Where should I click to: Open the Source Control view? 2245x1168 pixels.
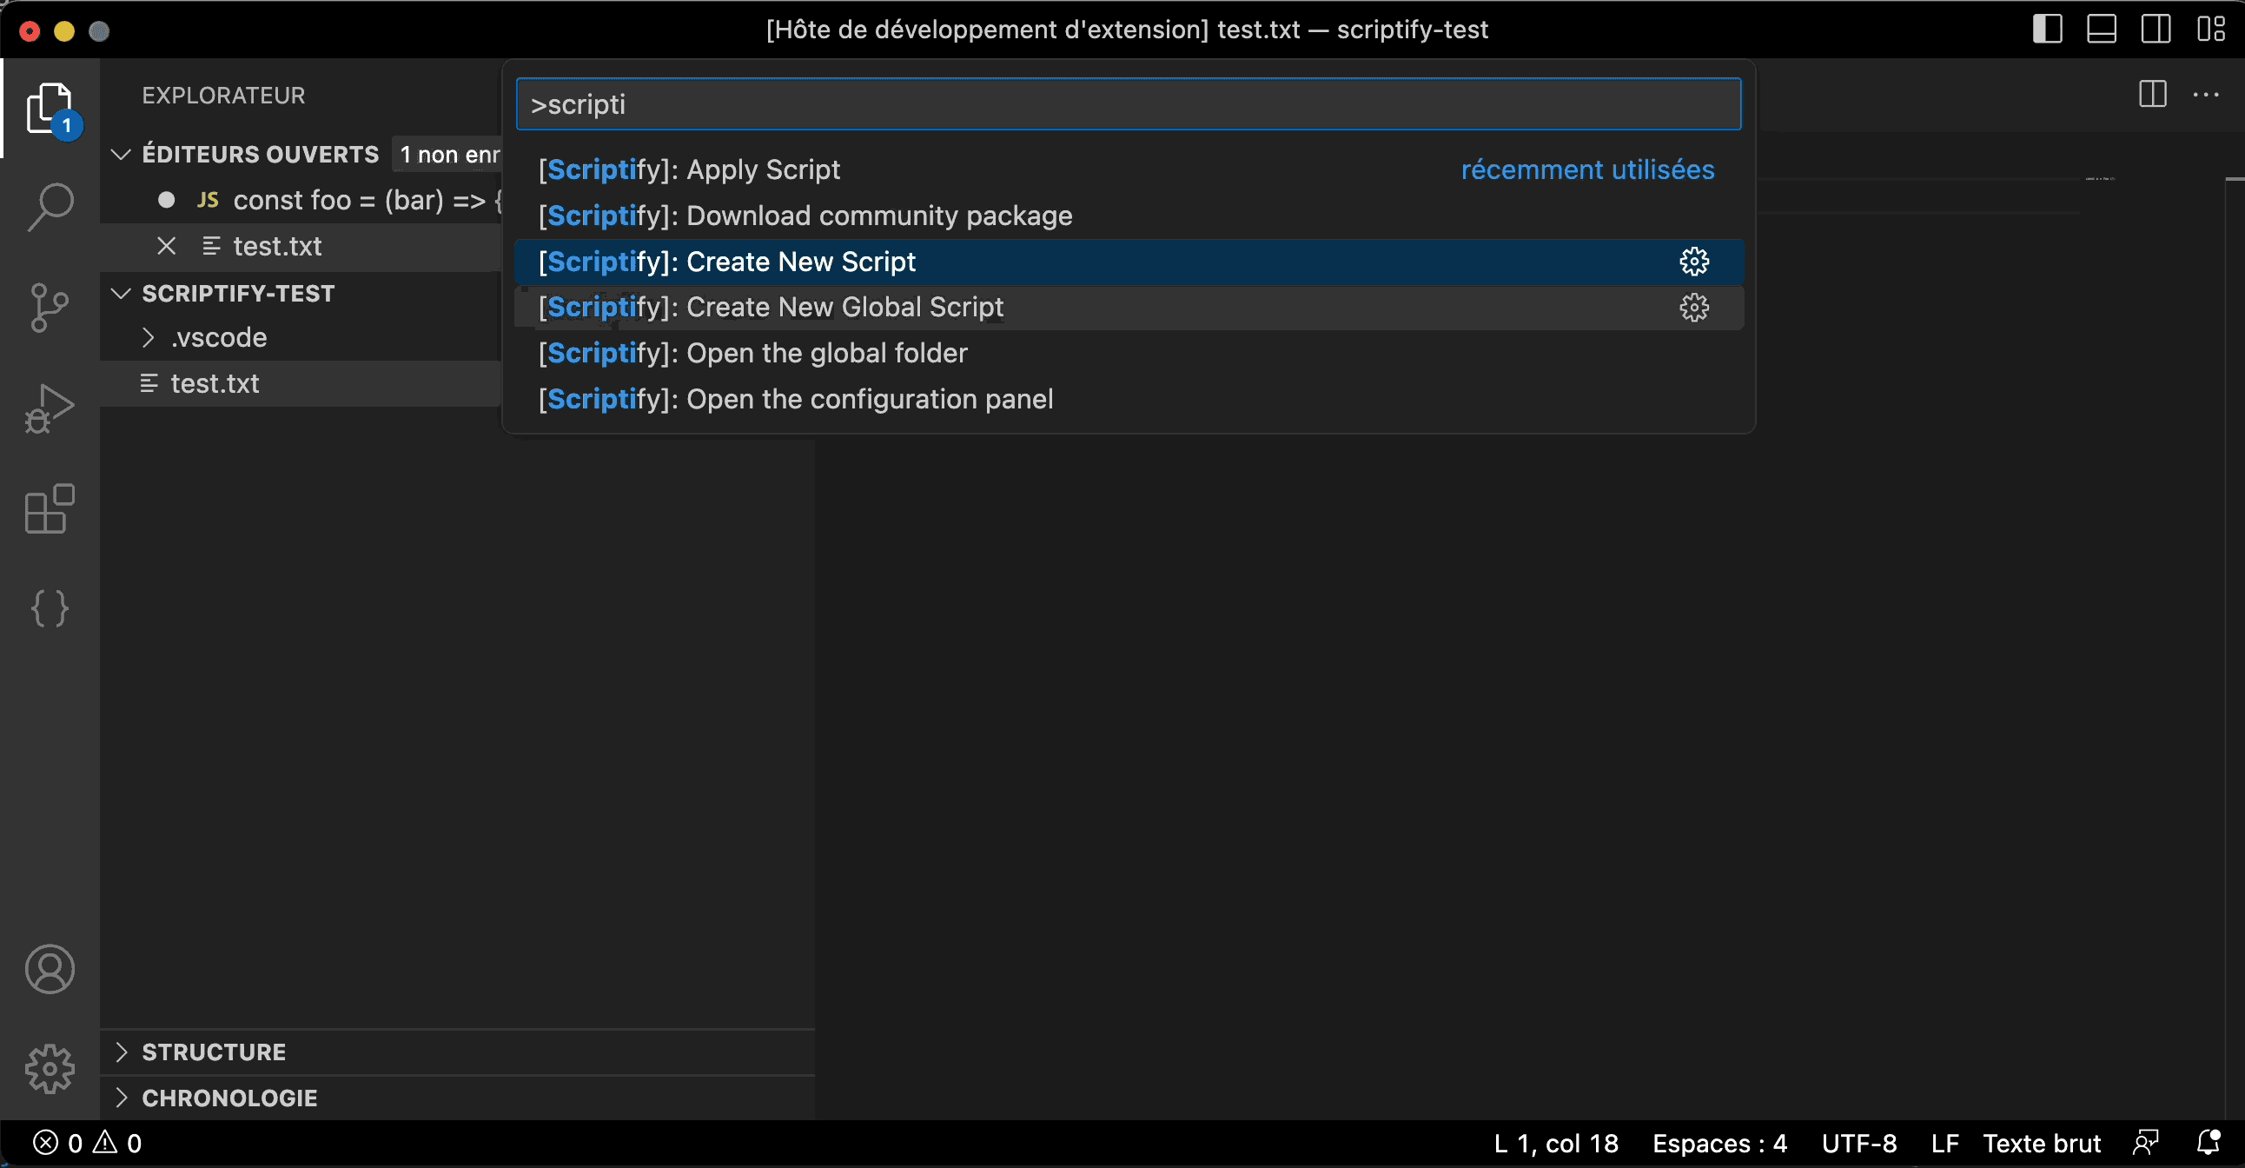tap(50, 308)
